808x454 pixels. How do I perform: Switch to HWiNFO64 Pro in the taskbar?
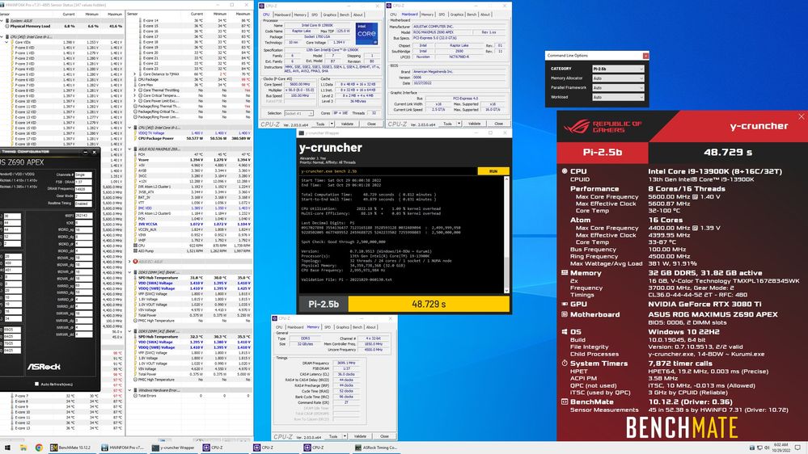[123, 448]
